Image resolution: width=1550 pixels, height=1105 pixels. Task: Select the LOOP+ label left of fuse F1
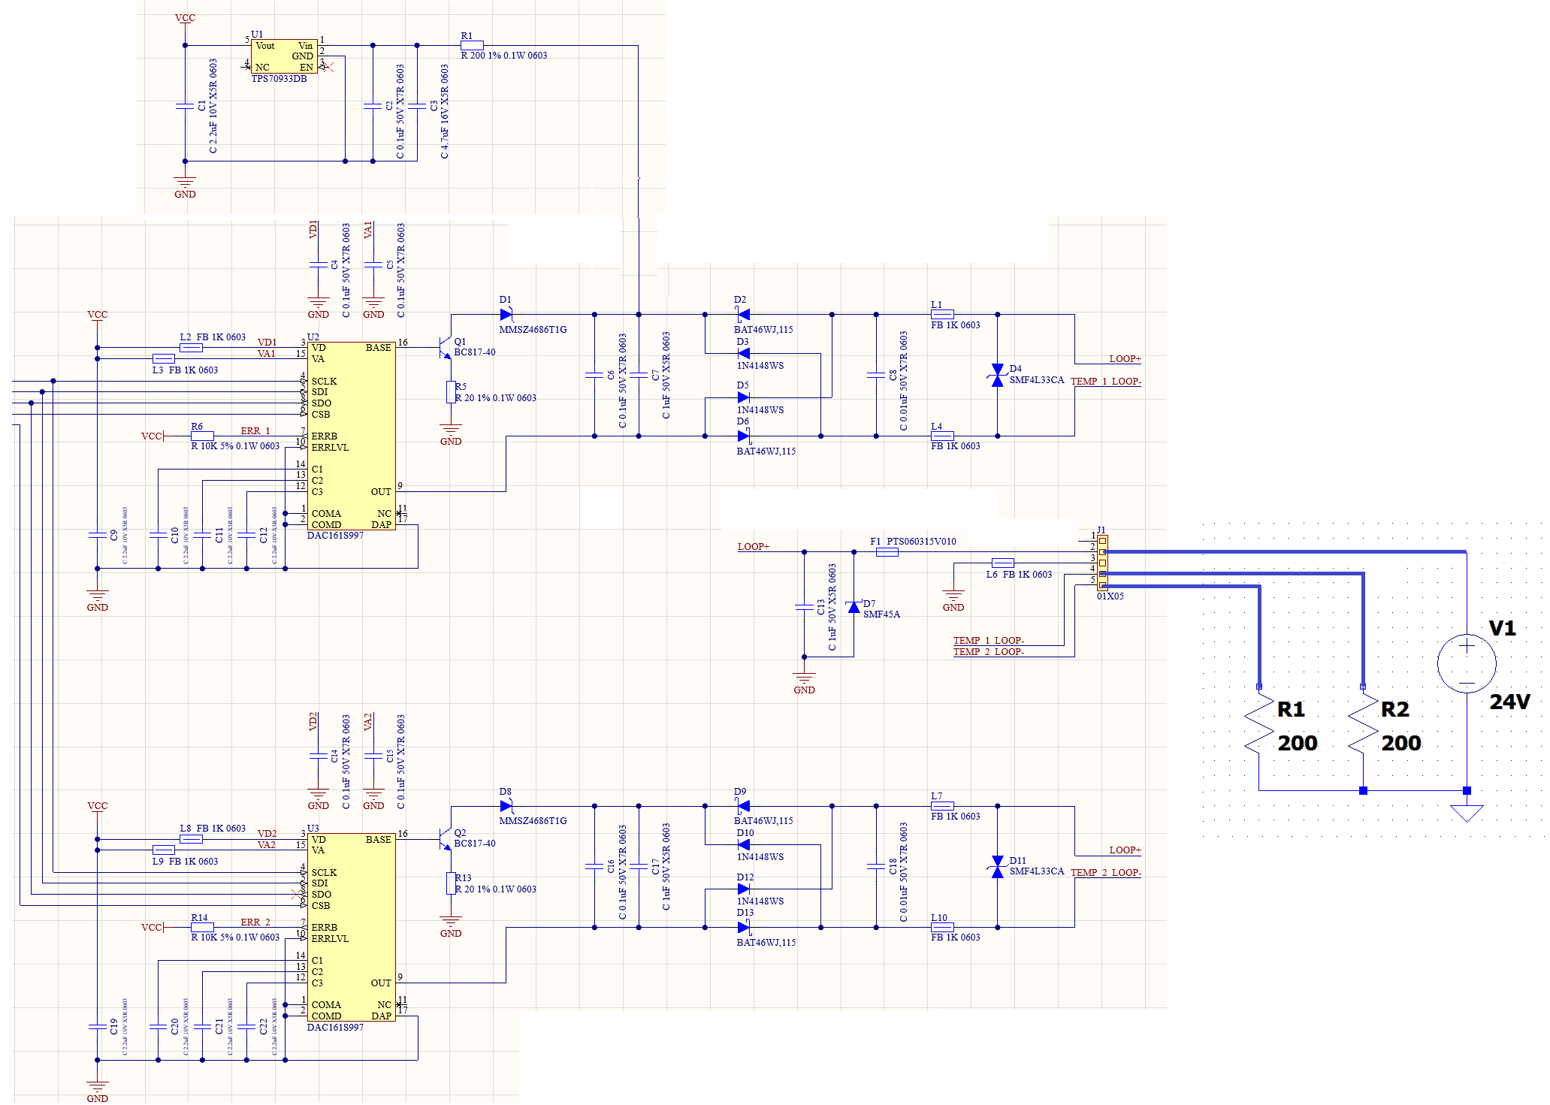click(x=754, y=546)
